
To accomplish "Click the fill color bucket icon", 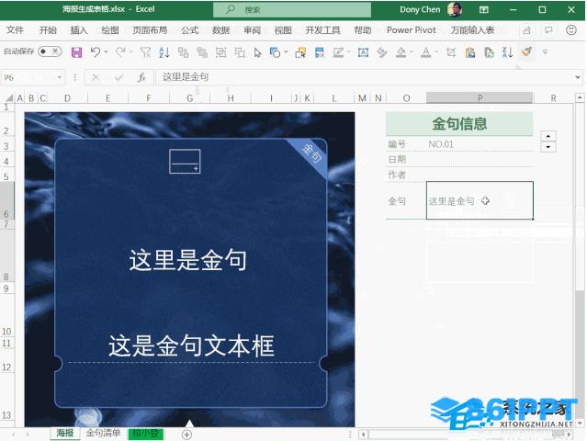I will (401, 52).
